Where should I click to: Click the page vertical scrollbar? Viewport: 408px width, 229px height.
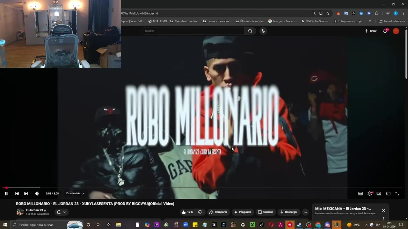tap(406, 54)
